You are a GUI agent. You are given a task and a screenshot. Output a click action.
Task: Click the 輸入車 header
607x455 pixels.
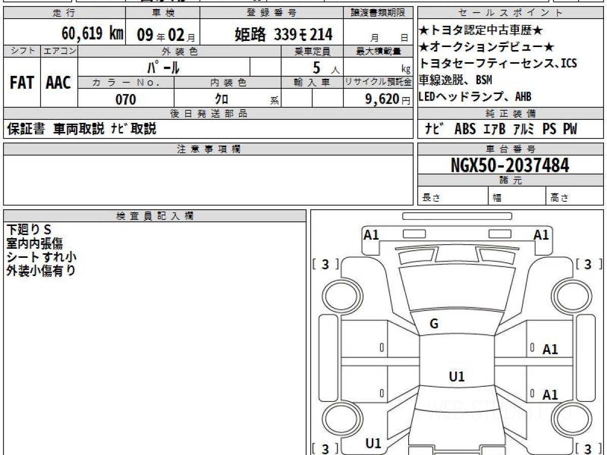click(312, 82)
